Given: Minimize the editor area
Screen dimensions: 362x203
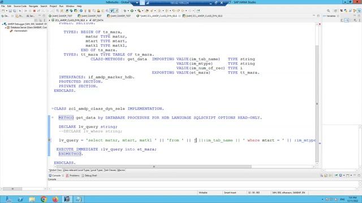Looking at the screenshot, I should (x=314, y=16).
